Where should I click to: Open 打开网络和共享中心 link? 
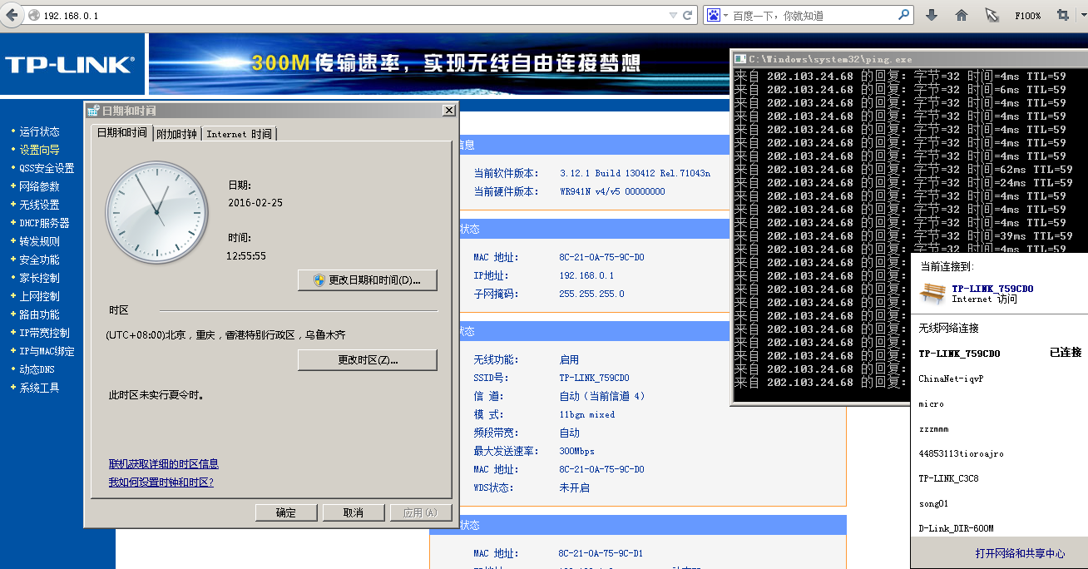coord(1020,553)
